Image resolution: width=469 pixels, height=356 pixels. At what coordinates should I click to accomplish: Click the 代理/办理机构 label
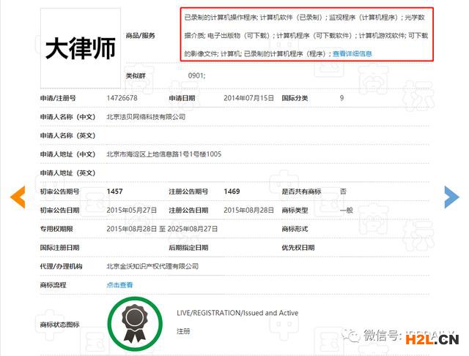pyautogui.click(x=61, y=266)
